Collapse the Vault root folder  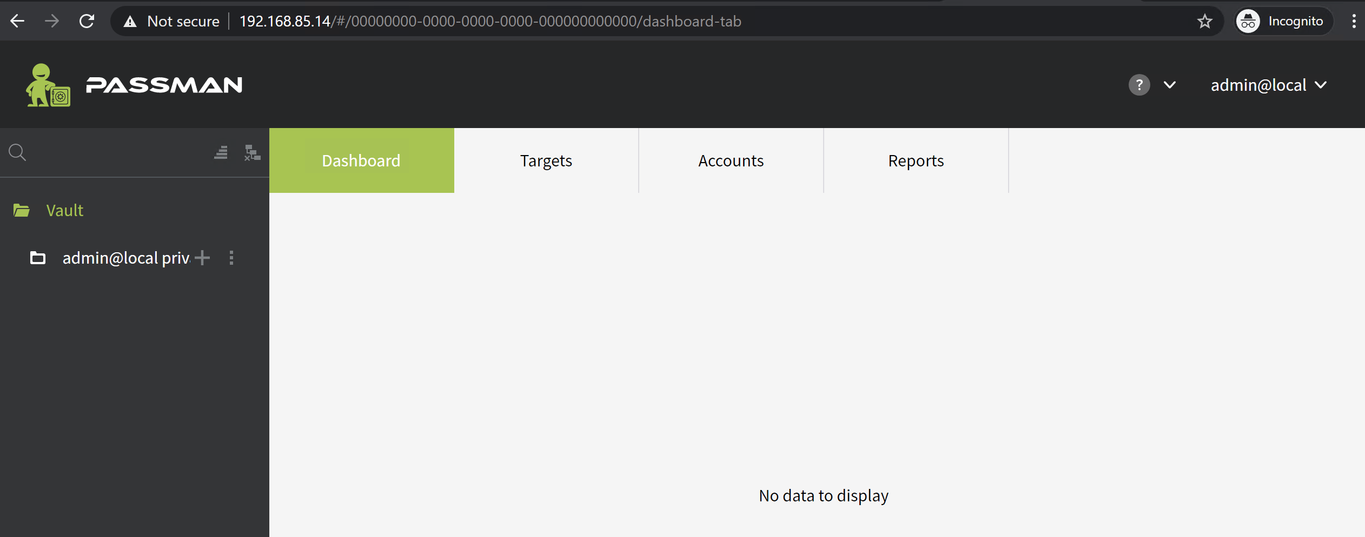pyautogui.click(x=22, y=210)
